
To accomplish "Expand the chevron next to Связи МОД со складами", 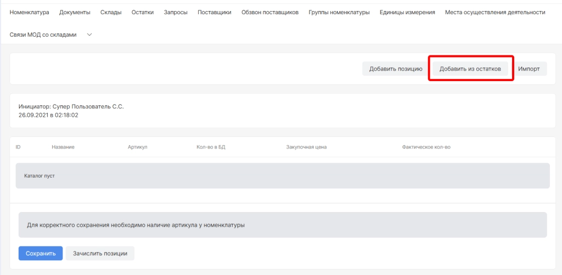I will [x=89, y=35].
